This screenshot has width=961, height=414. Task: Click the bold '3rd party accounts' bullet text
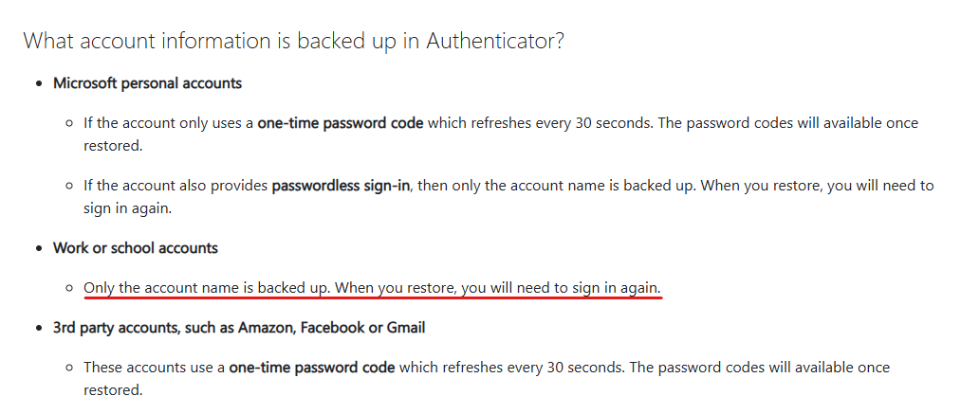point(239,328)
